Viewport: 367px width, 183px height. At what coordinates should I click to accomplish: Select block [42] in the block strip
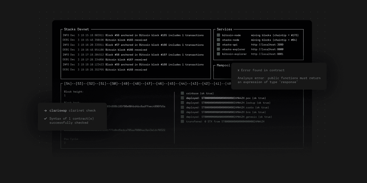pos(206,83)
